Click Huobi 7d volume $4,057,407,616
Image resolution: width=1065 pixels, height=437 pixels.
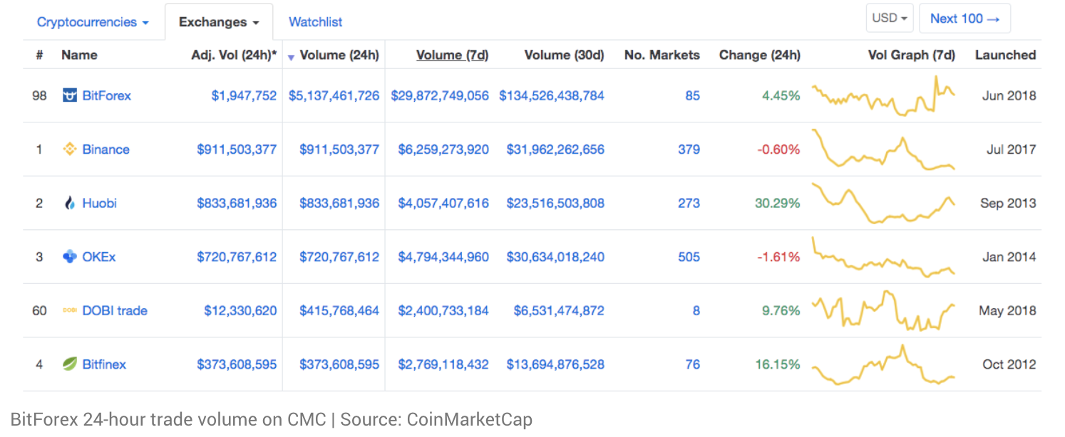tap(443, 204)
